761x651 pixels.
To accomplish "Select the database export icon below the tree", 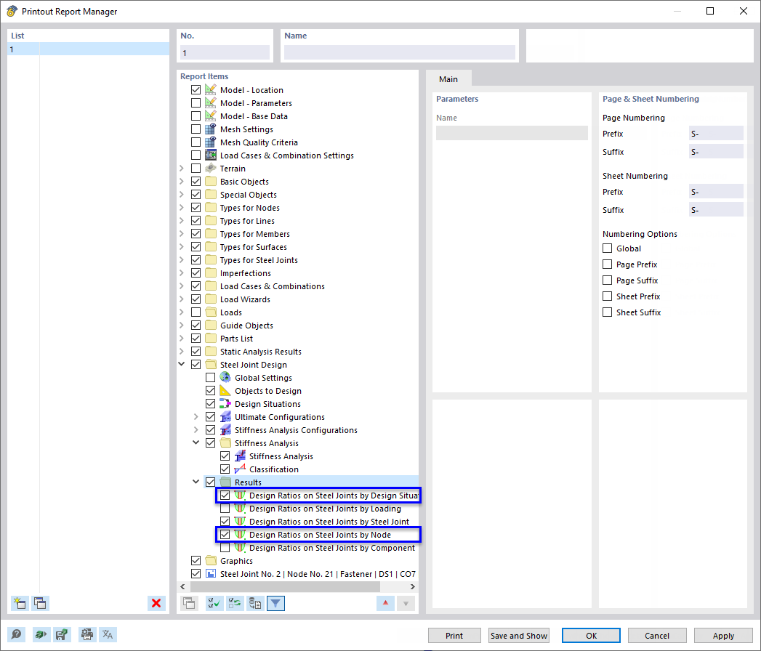I will 254,603.
